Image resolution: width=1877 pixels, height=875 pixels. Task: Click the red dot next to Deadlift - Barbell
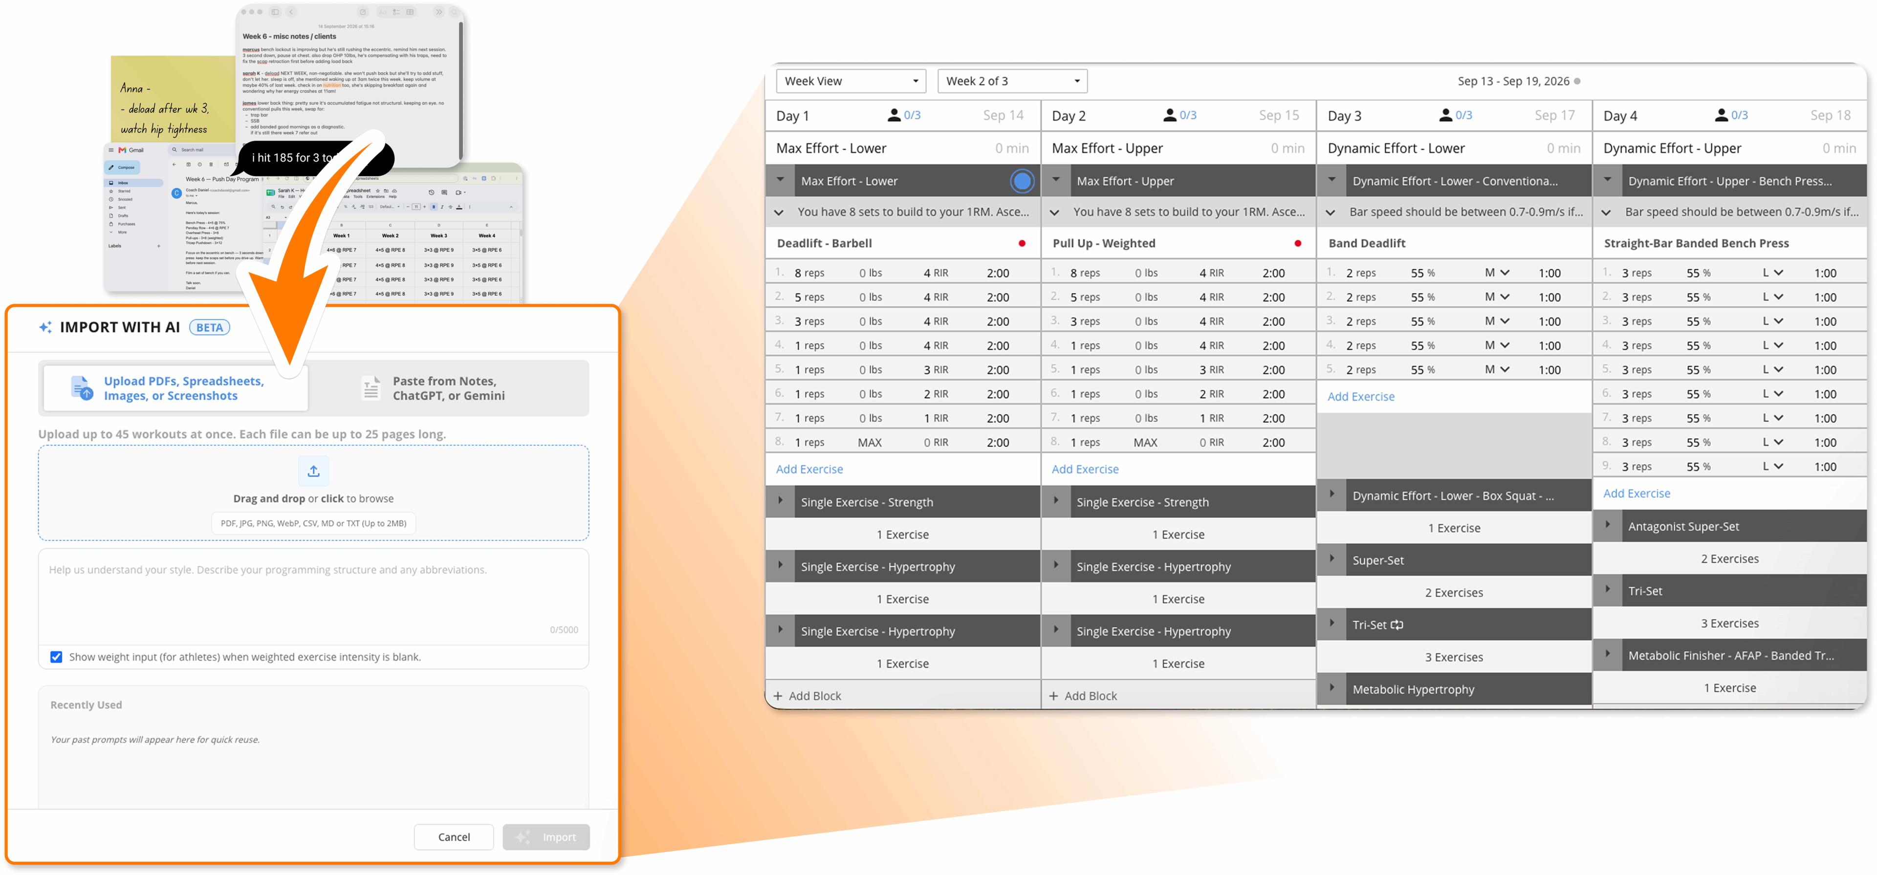pyautogui.click(x=1022, y=243)
